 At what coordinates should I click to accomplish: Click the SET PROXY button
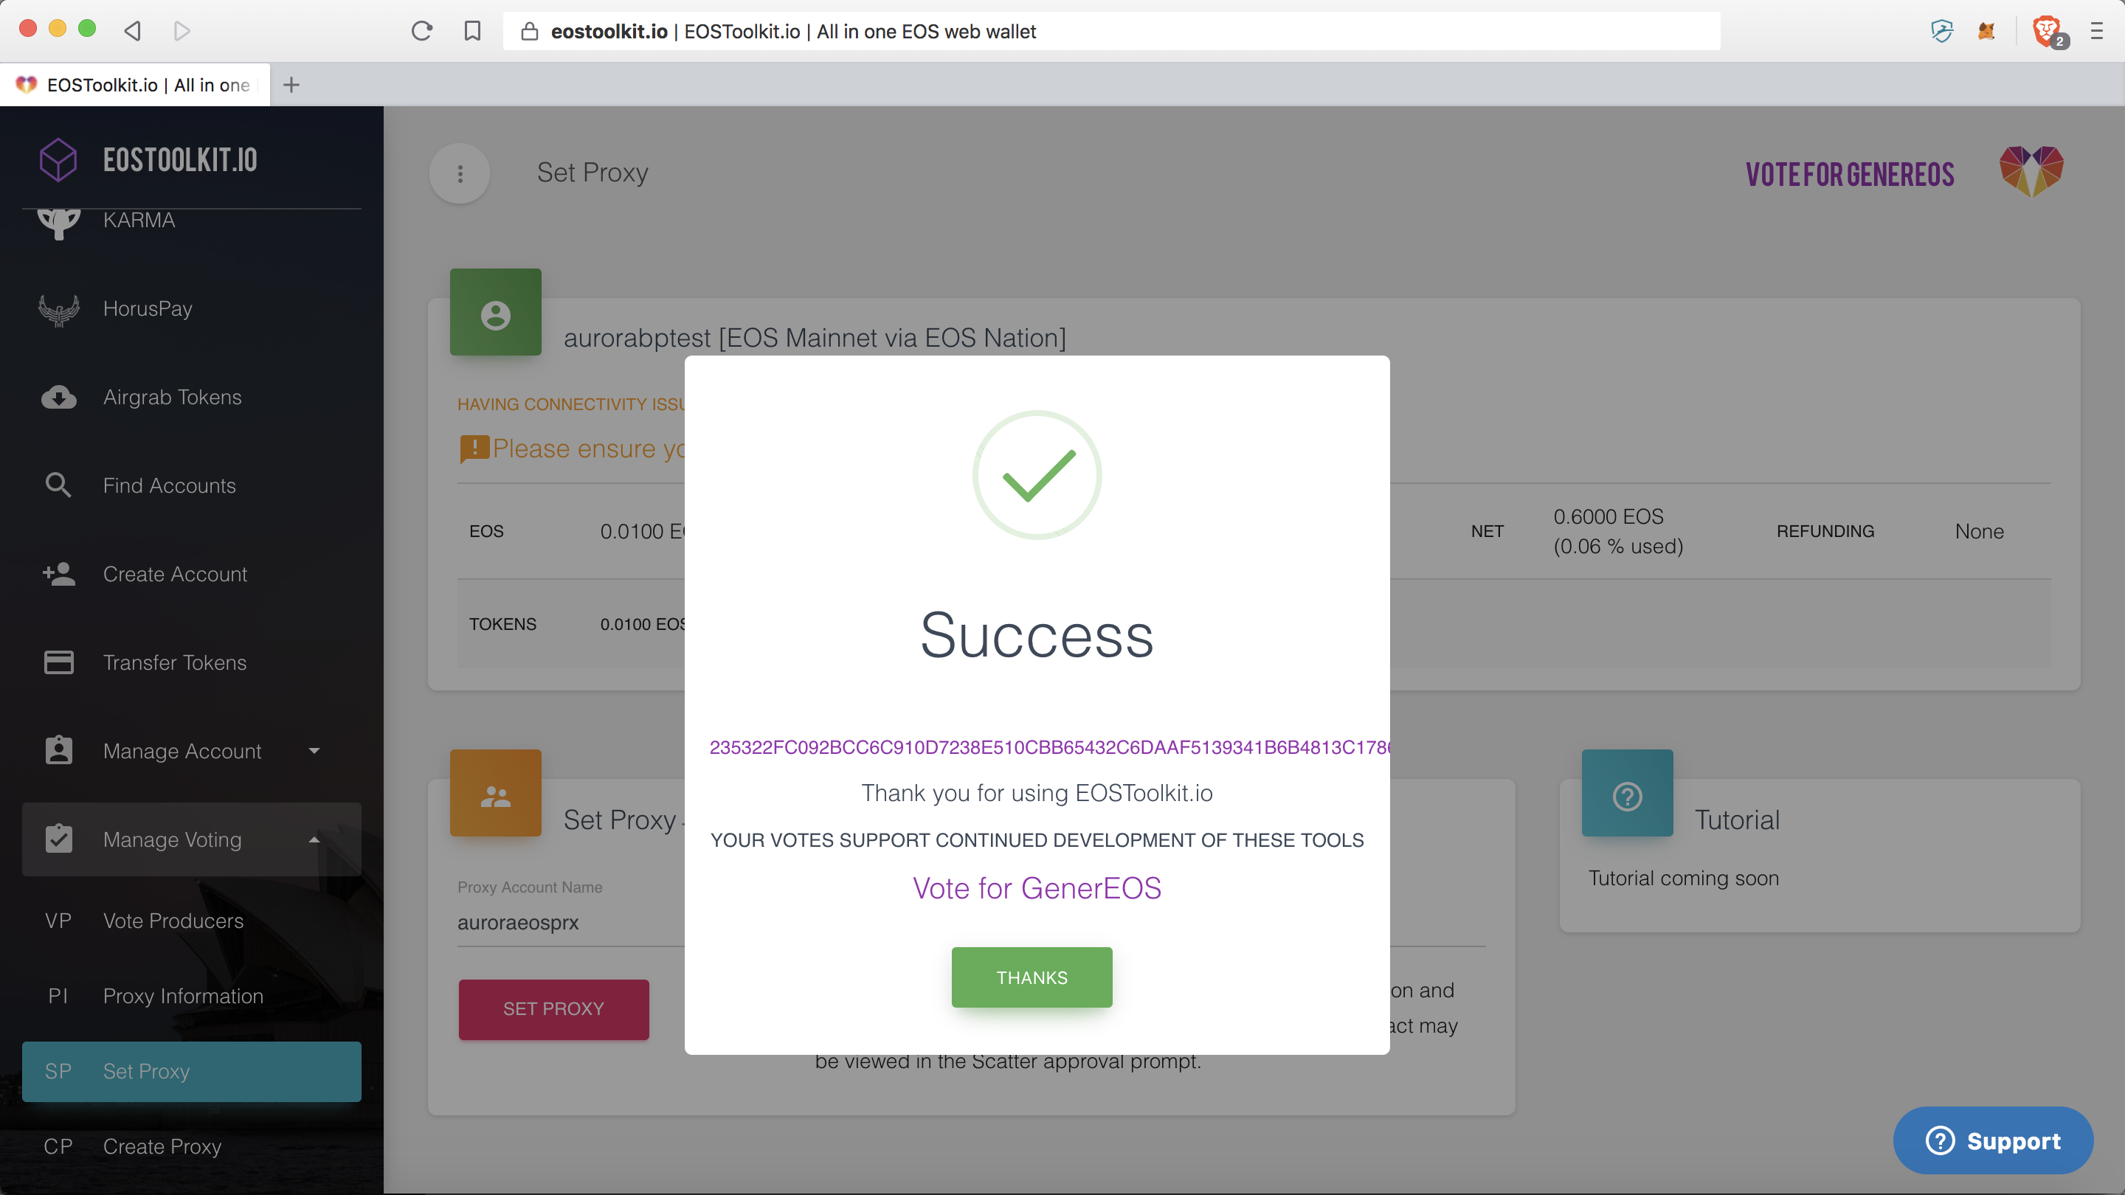pyautogui.click(x=553, y=1008)
